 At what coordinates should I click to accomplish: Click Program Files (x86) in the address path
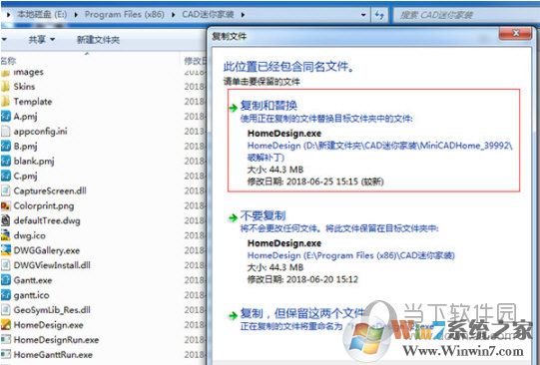125,14
